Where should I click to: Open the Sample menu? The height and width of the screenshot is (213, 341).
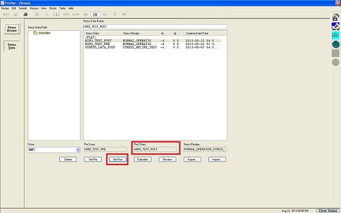click(22, 8)
